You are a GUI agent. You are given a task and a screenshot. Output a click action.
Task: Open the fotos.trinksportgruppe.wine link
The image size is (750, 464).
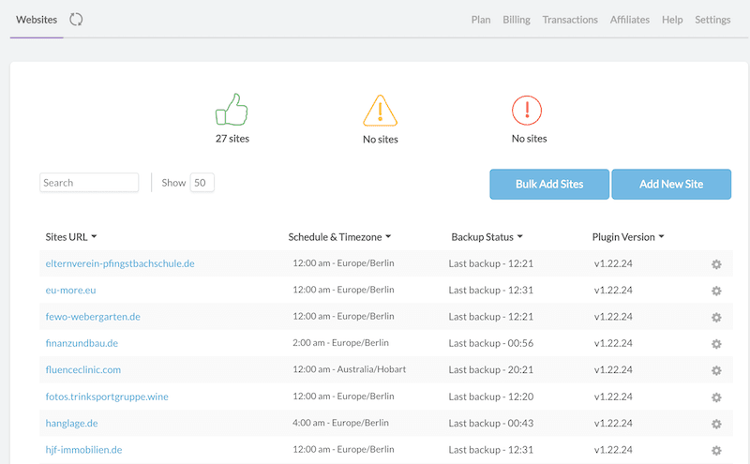coord(107,397)
